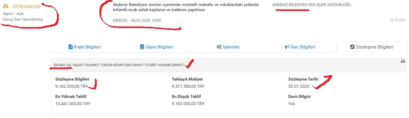Click the megaphone icon on İlan Bilgileri
The image size is (409, 118).
[x=287, y=47]
